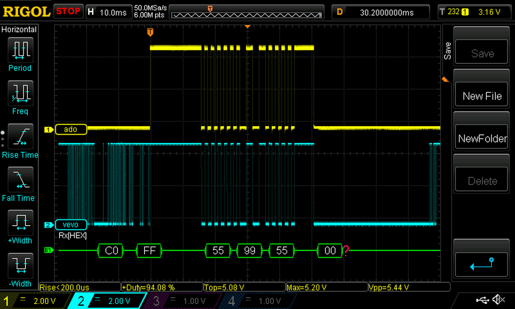515x309 pixels.
Task: Choose the Fall Time measurement
Action: (x=20, y=179)
